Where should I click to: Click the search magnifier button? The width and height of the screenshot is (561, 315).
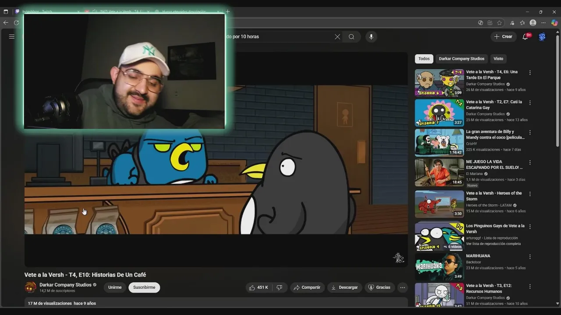pyautogui.click(x=352, y=37)
